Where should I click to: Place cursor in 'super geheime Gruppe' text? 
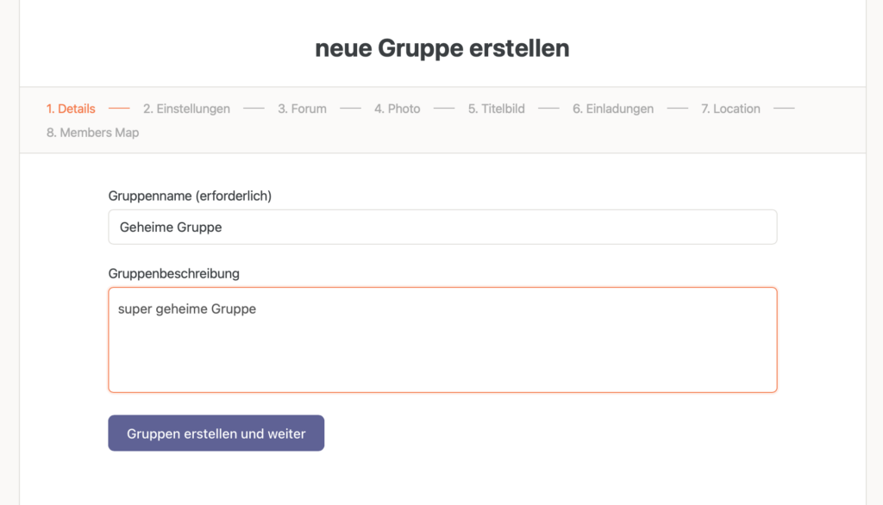(x=187, y=309)
